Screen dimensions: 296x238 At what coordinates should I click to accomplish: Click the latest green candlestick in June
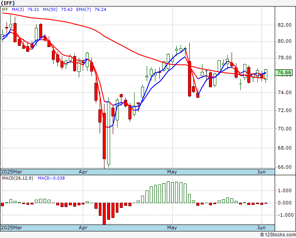click(x=266, y=75)
